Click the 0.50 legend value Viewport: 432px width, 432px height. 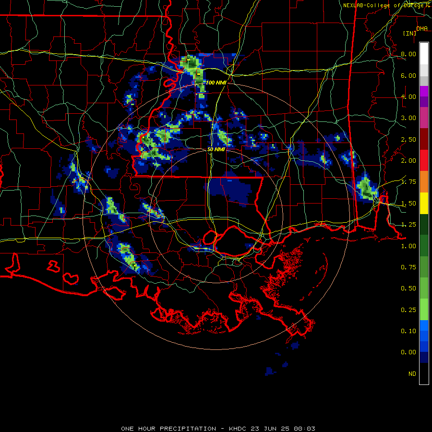click(x=408, y=288)
